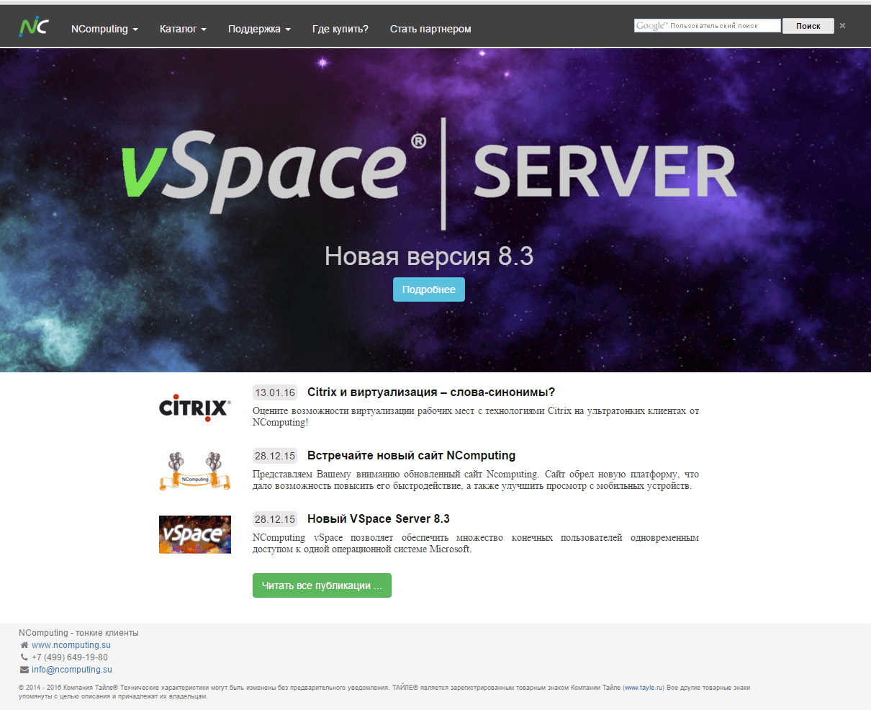Click the vSpace article description paragraph
Viewport: 871px width, 710px height.
476,544
